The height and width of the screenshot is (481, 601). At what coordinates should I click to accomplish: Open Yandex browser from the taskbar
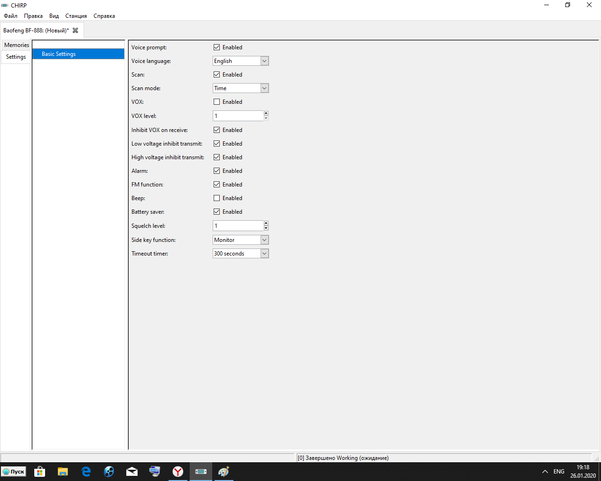pos(178,472)
